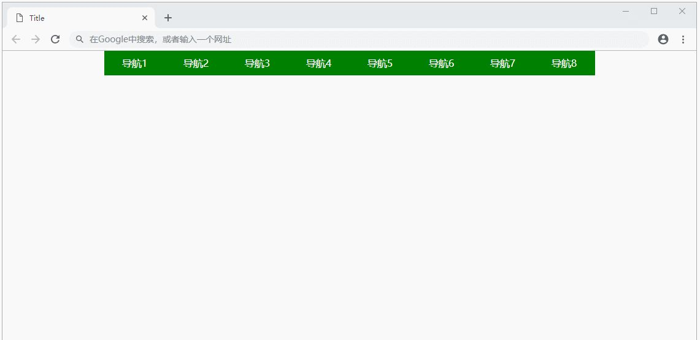700x340 pixels.
Task: Reload the current page
Action: pos(55,39)
